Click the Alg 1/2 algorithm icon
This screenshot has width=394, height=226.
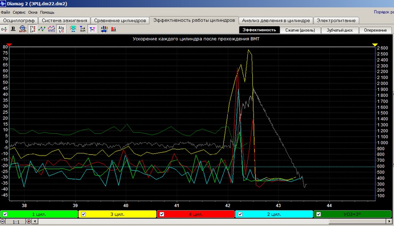point(61,29)
